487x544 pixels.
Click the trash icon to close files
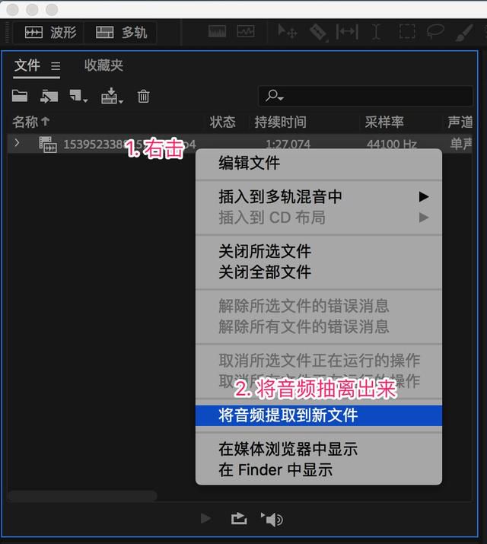[143, 96]
